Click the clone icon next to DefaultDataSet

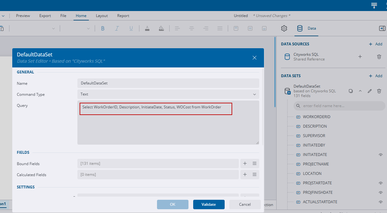coord(351,91)
